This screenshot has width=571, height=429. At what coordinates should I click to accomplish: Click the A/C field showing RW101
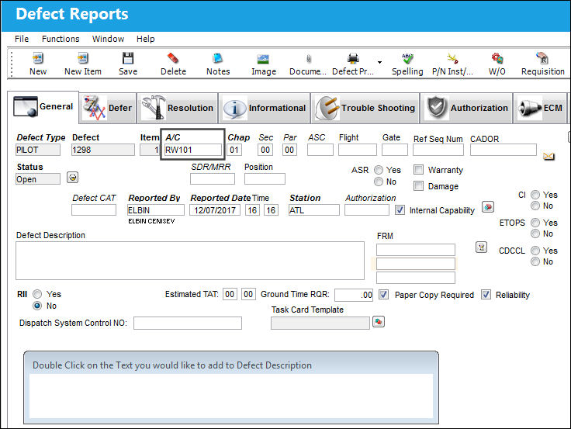(x=192, y=150)
